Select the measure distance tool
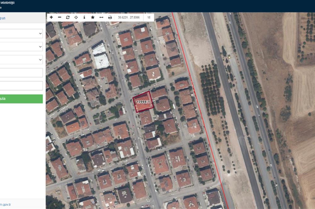The width and height of the screenshot is (315, 209). click(101, 18)
